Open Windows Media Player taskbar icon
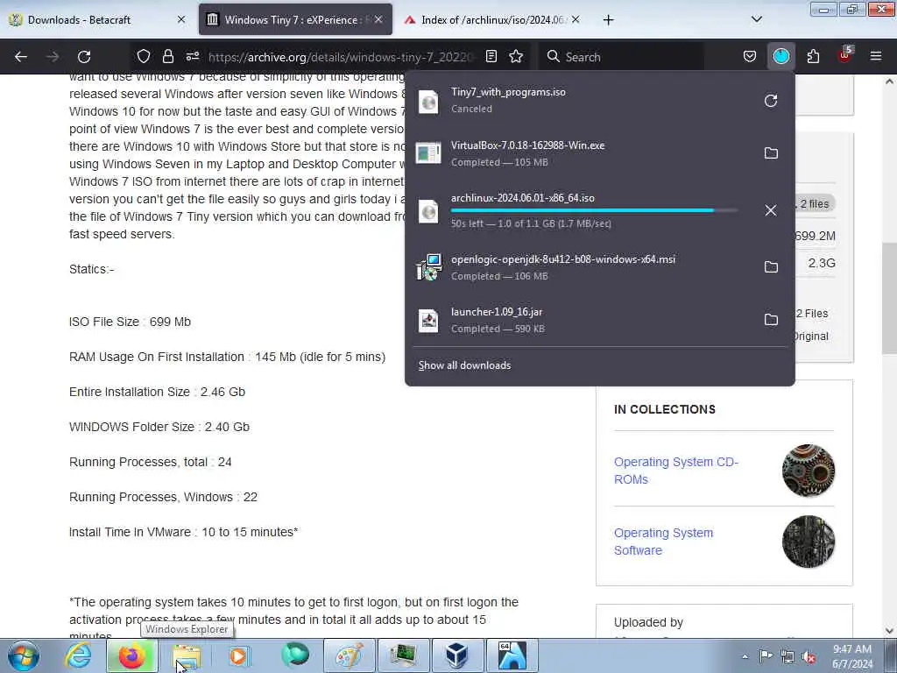Viewport: 897px width, 673px height. click(x=239, y=655)
